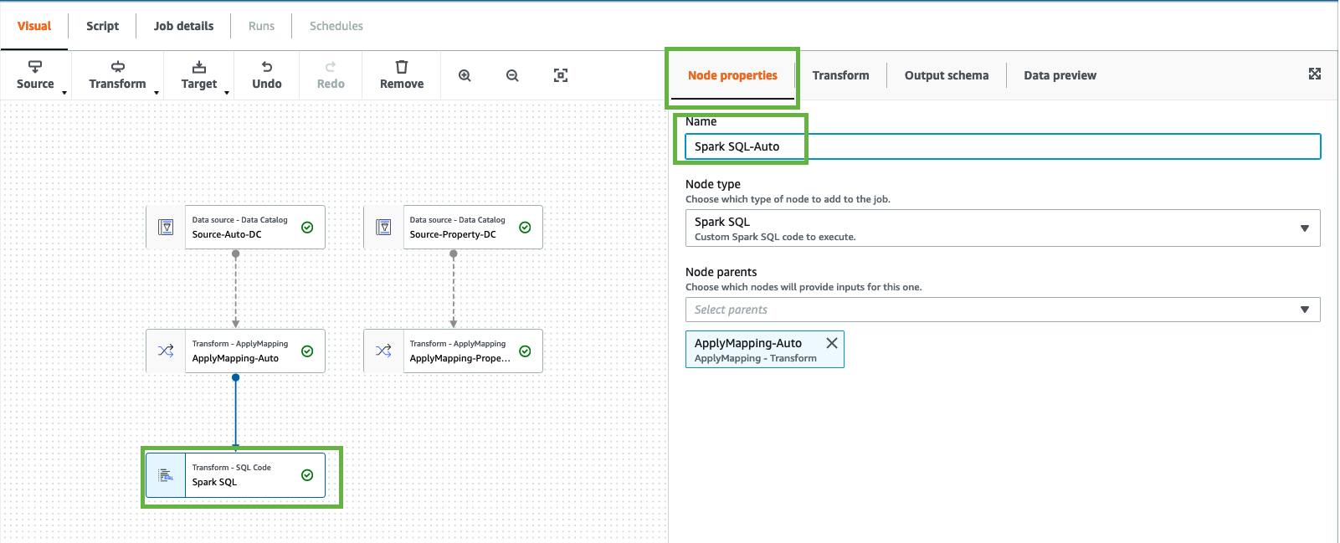
Task: Open the Select parents dropdown
Action: point(1002,310)
